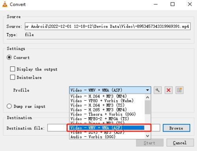This screenshot has width=197, height=151.
Task: Select the Convert radio button
Action: point(9,57)
